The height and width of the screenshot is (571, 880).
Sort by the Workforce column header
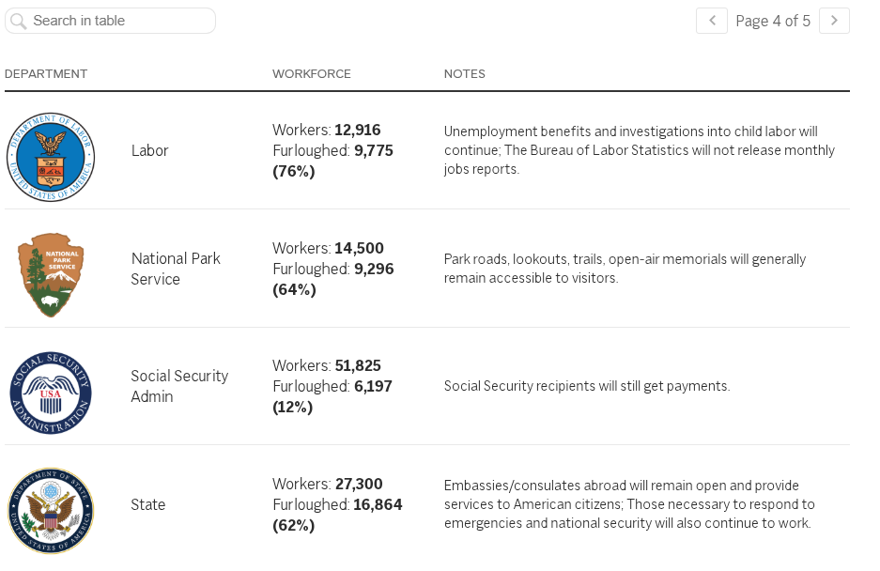tap(312, 74)
